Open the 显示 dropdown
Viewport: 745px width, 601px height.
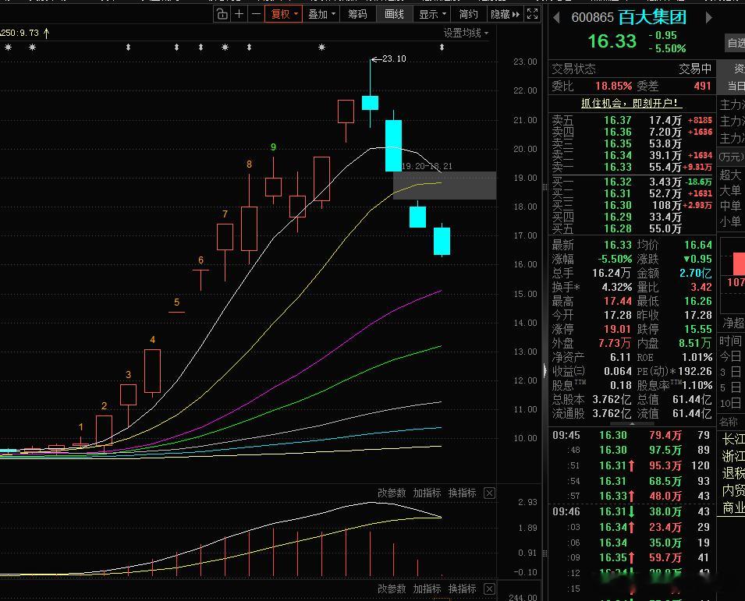pos(432,14)
